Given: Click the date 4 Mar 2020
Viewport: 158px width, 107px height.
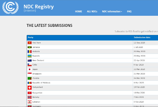Looking at the screenshot, I should (139, 83).
